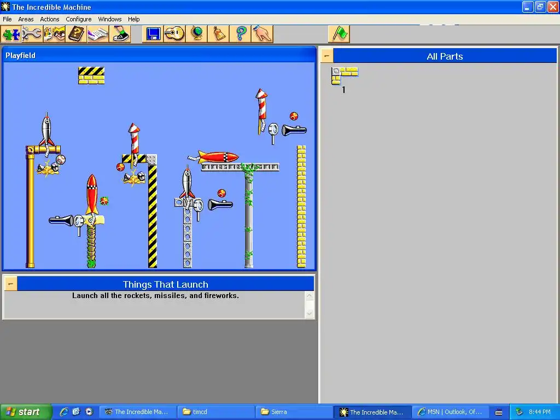Click the paper and pen toolbar icon
The image size is (560, 420).
point(98,34)
